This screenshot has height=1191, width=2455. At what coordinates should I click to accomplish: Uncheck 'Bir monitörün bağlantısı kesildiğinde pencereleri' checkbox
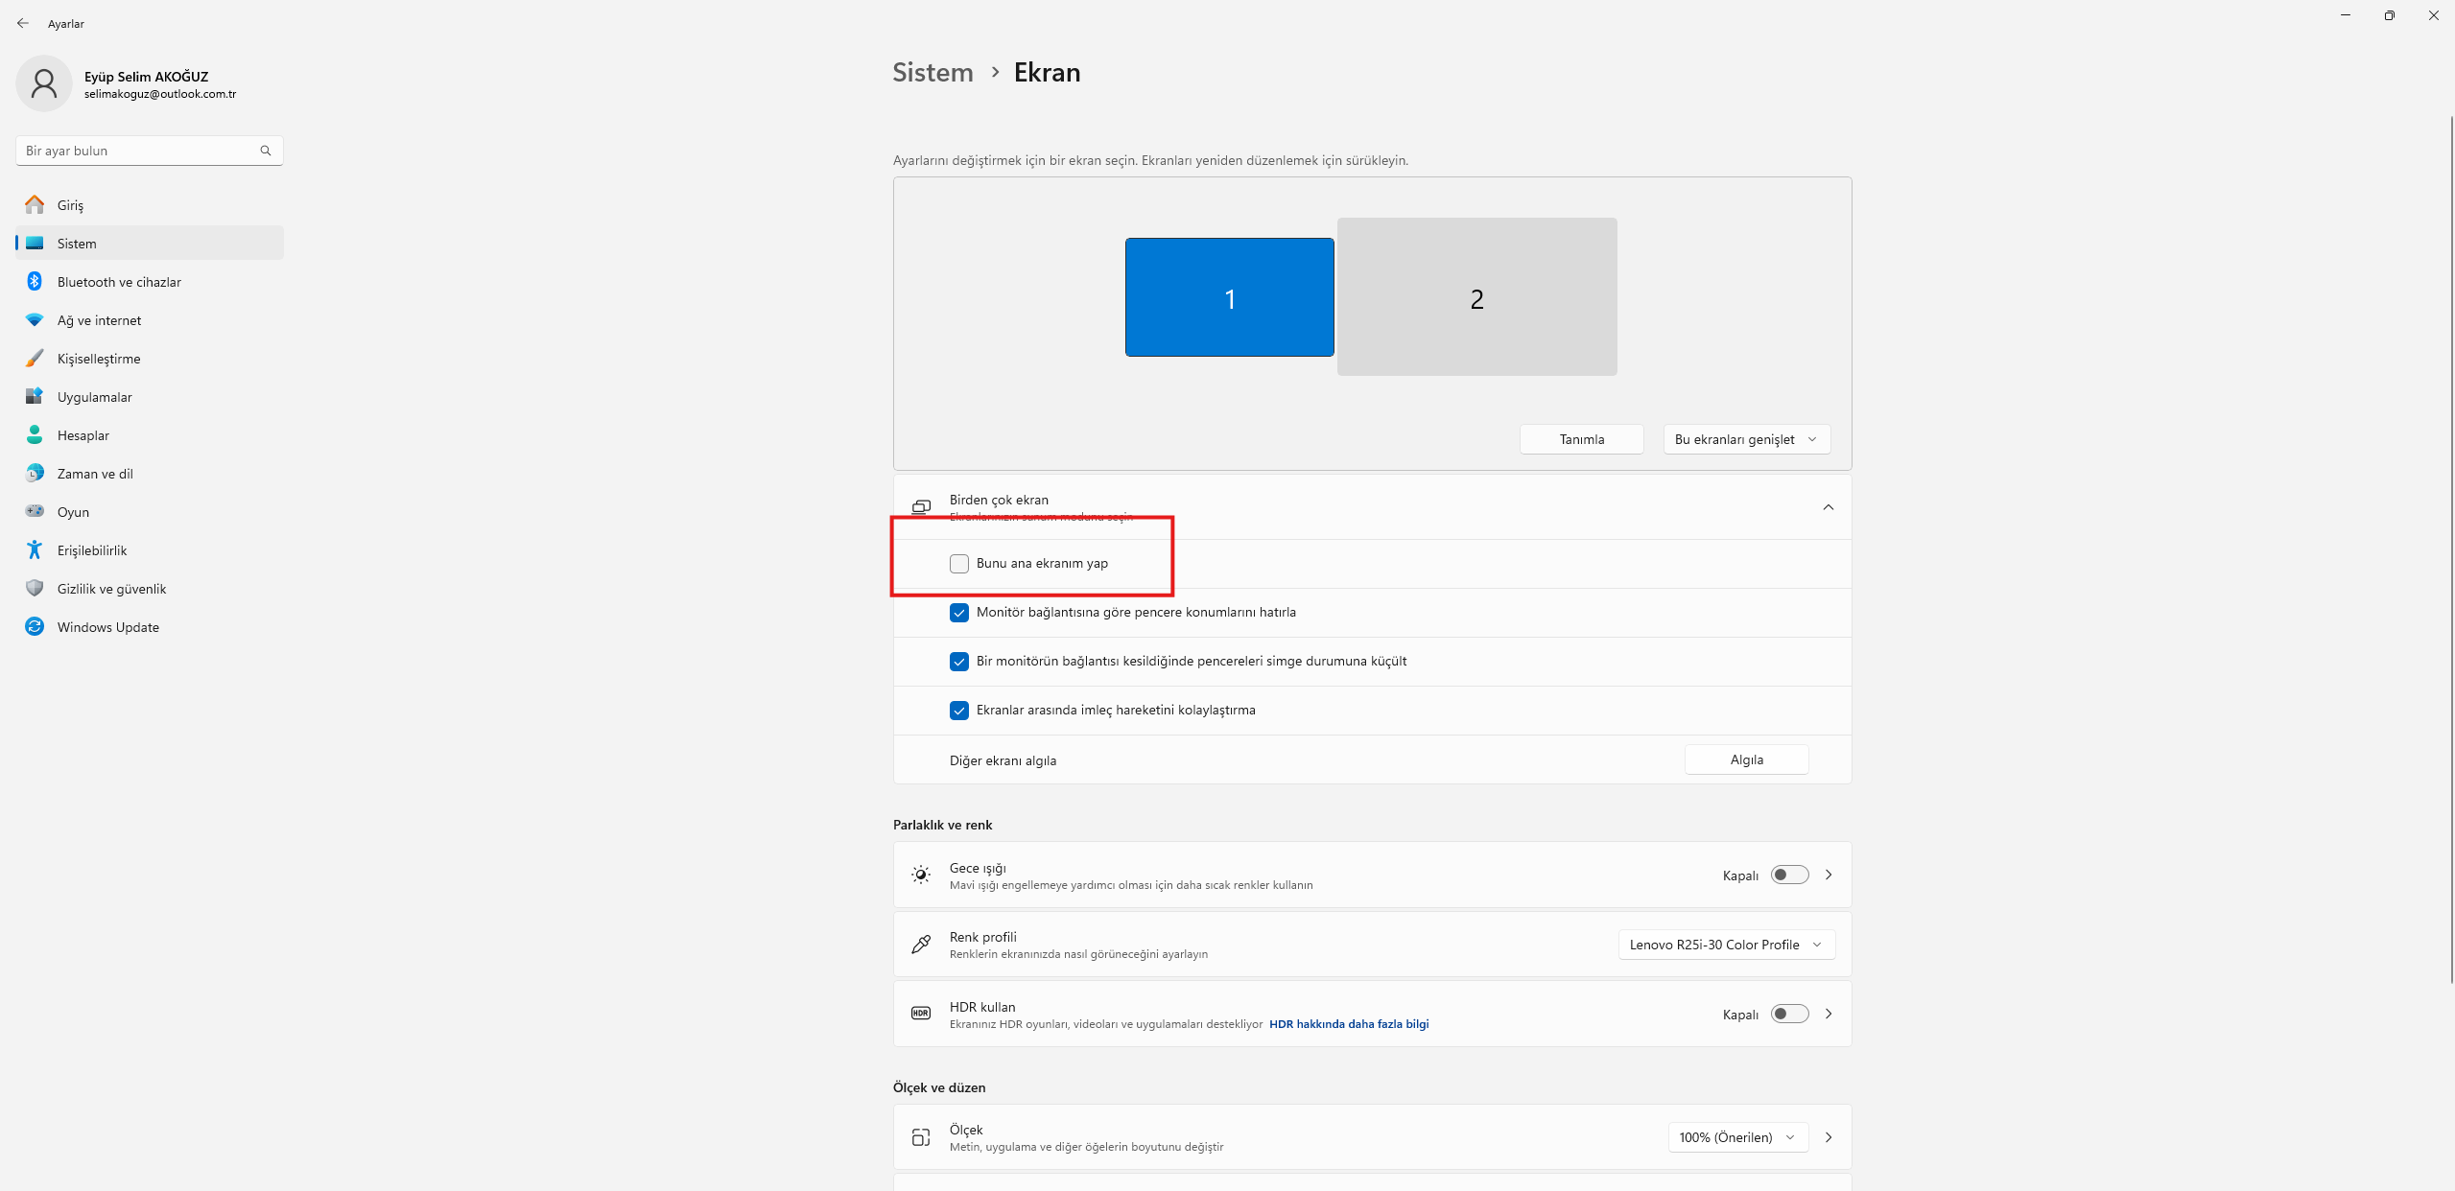(959, 662)
